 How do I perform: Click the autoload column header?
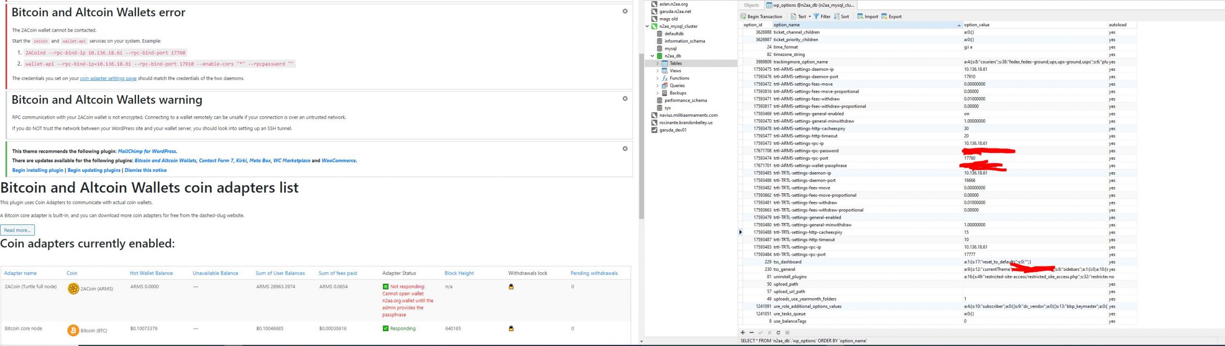pos(1122,25)
